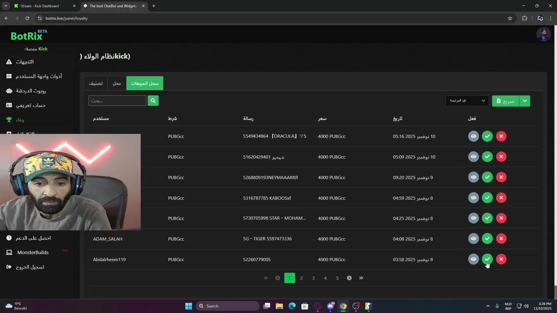Reject the Abdalrheem119 request
557x313 pixels.
pos(501,259)
